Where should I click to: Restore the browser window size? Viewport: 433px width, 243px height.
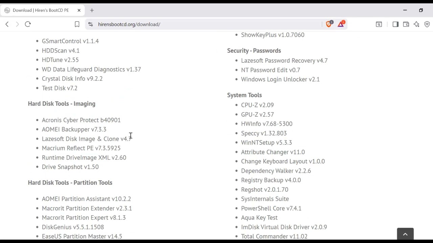421,10
